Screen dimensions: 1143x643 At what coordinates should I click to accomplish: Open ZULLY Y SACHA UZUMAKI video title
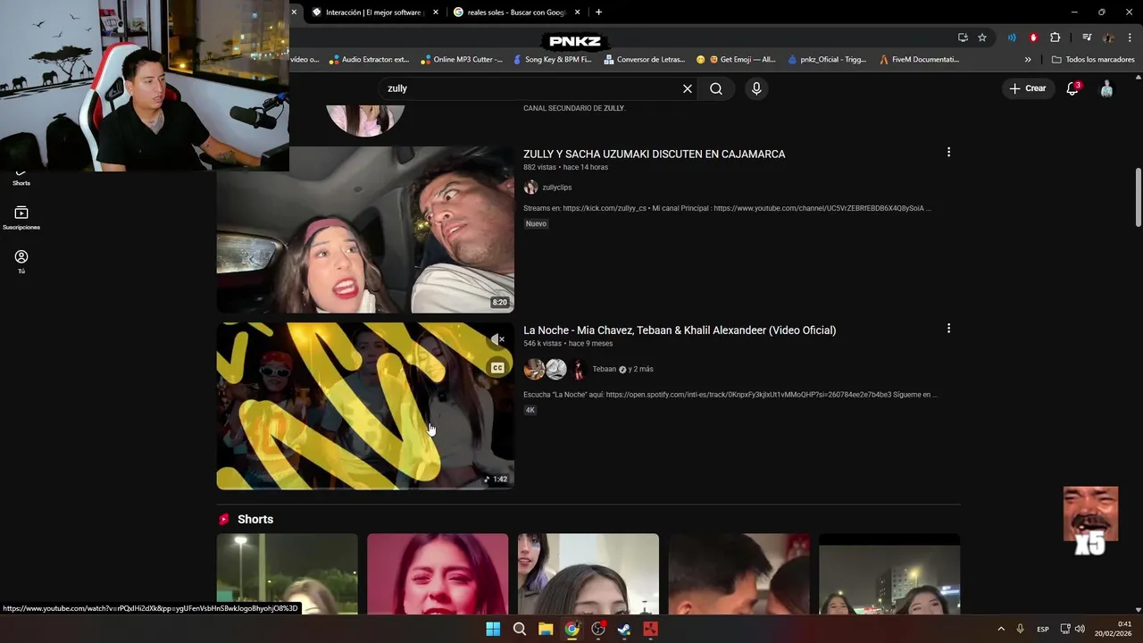(655, 154)
